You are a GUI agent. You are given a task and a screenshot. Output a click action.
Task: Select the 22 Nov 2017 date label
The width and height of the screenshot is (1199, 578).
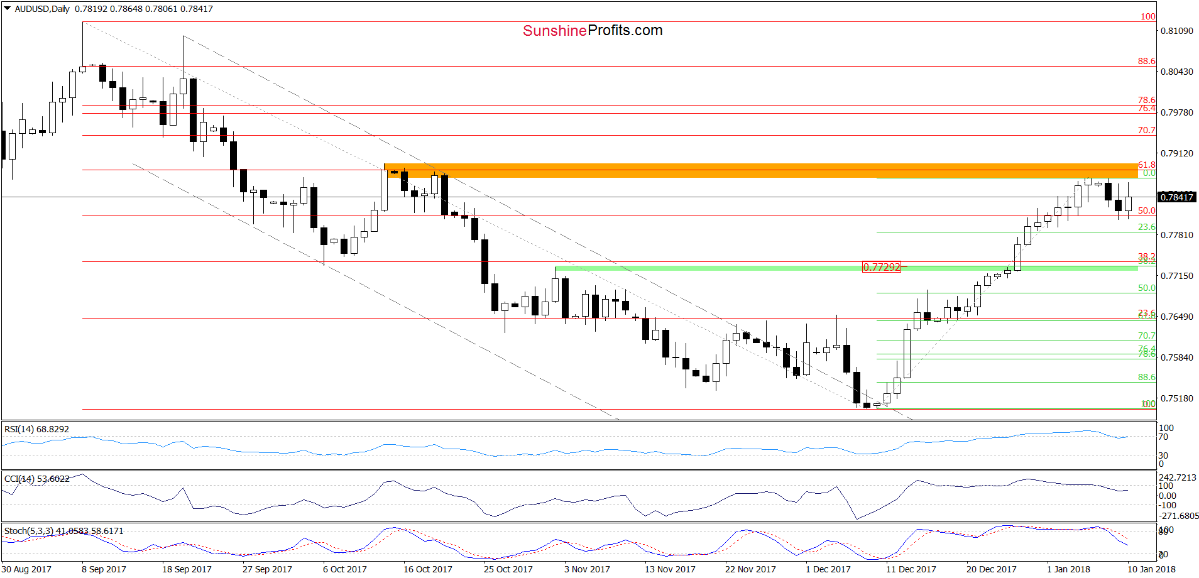point(750,569)
